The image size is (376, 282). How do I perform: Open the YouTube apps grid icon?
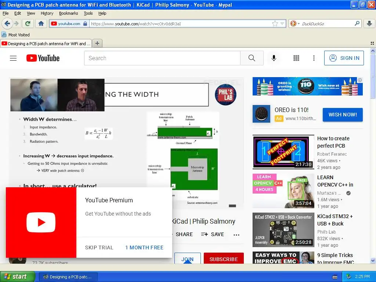(296, 58)
